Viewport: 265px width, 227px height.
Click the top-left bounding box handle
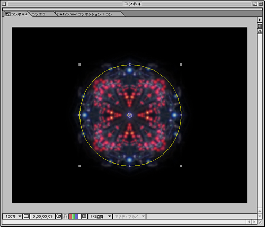(79, 65)
